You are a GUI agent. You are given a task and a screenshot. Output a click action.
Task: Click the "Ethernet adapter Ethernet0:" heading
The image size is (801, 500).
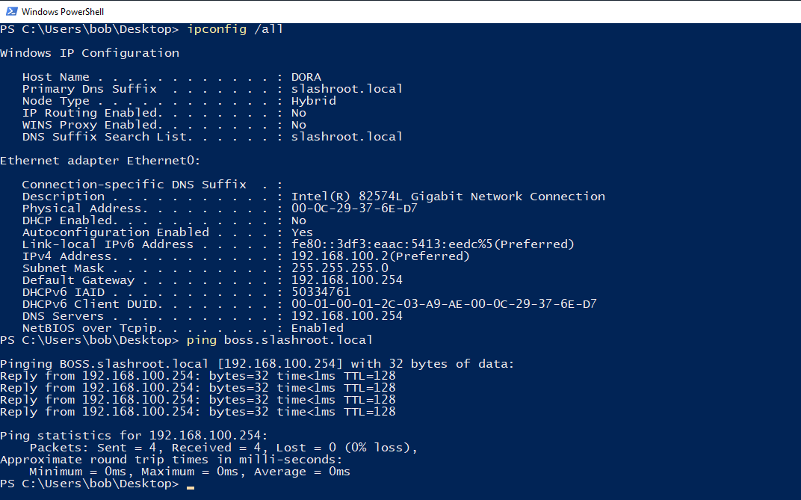[100, 161]
